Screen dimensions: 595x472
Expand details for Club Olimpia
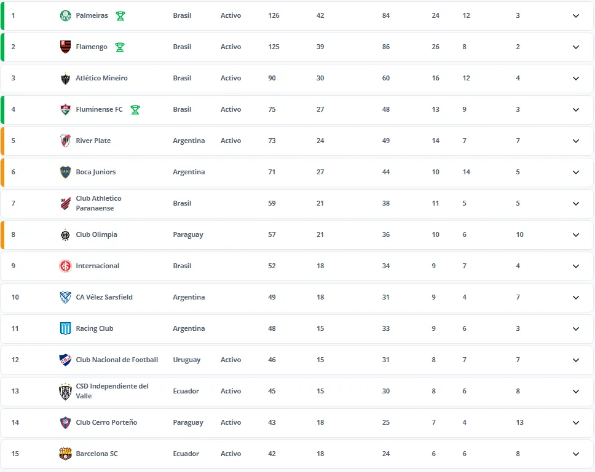point(576,234)
